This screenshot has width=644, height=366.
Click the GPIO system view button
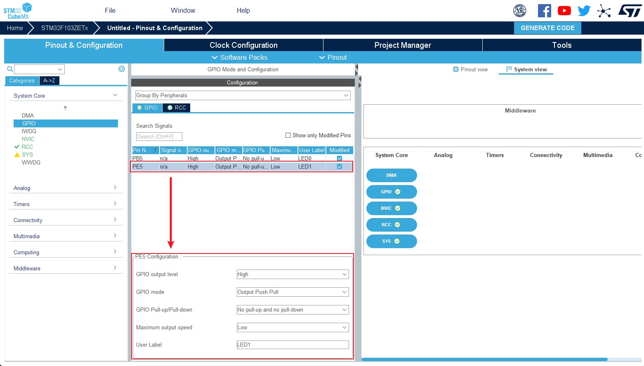click(392, 192)
